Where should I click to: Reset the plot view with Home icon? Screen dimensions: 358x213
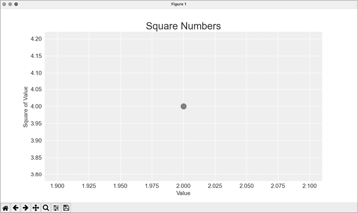tap(6, 208)
